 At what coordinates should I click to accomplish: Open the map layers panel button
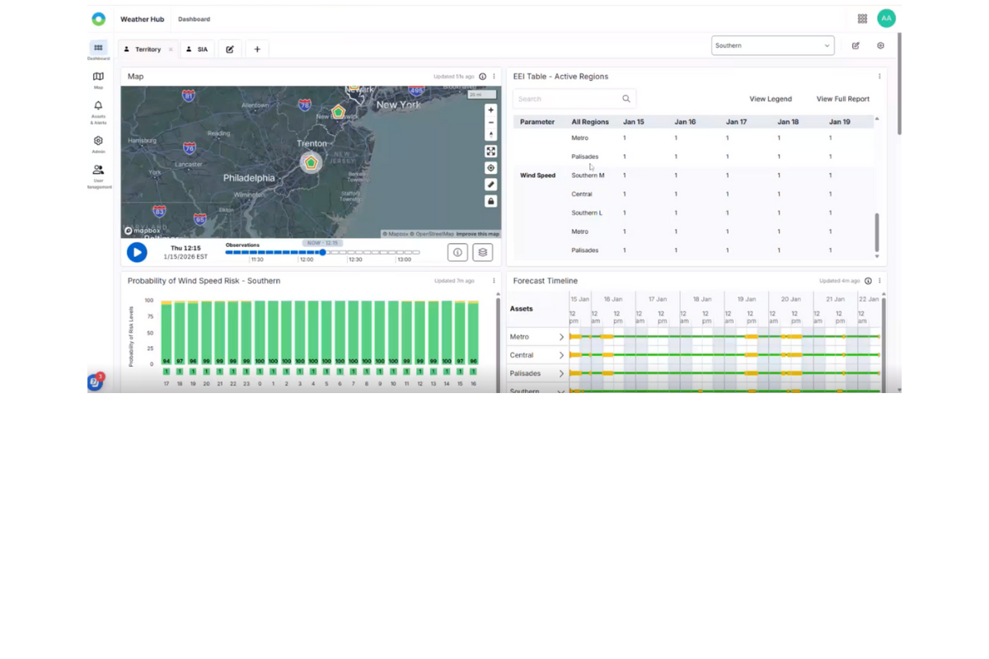(x=482, y=253)
